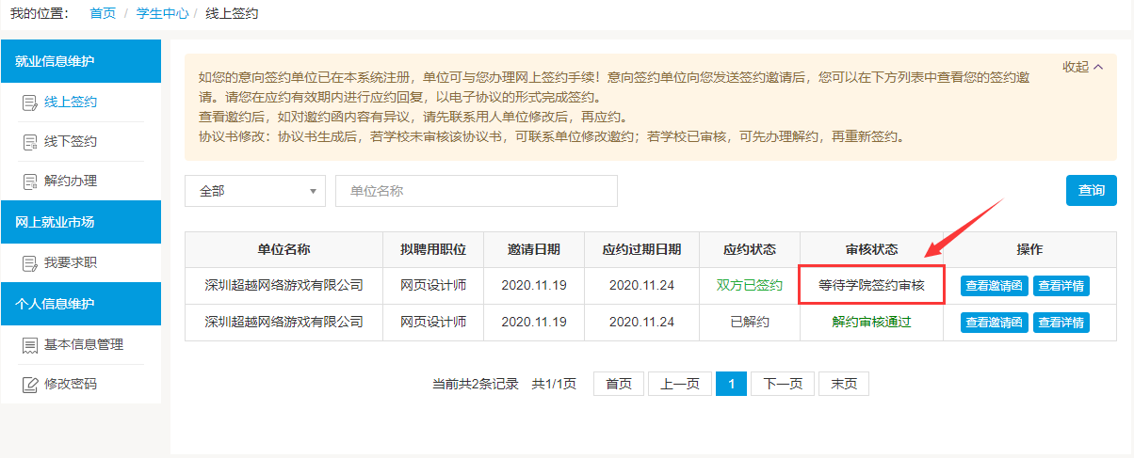Open the 全部 status filter dropdown

click(x=255, y=191)
